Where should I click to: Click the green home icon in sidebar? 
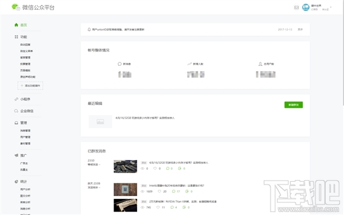click(16, 25)
